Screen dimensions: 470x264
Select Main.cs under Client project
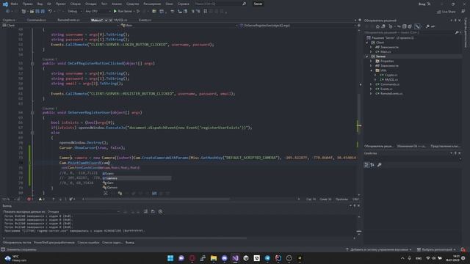(385, 52)
